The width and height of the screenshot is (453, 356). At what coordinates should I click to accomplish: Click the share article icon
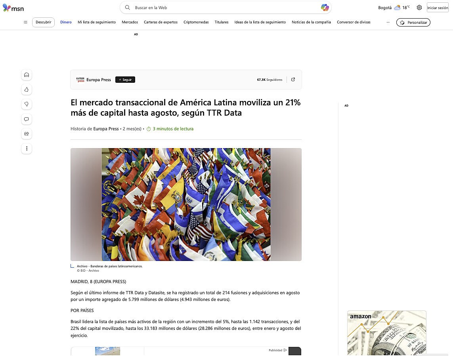[x=27, y=134]
